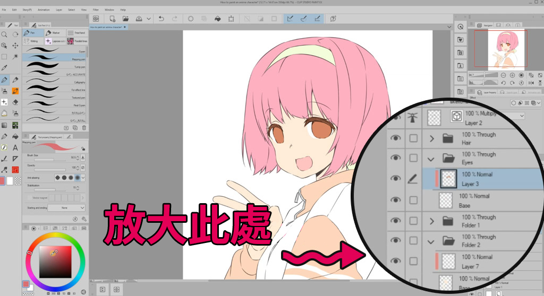This screenshot has width=544, height=296.
Task: Click the Undo arrow in command bar
Action: pyautogui.click(x=161, y=19)
